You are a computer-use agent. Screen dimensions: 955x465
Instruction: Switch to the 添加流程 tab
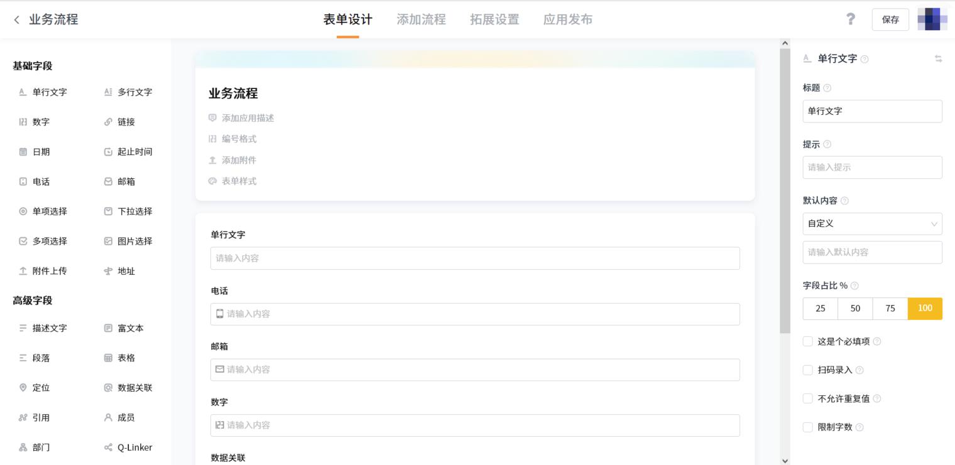[x=421, y=19]
